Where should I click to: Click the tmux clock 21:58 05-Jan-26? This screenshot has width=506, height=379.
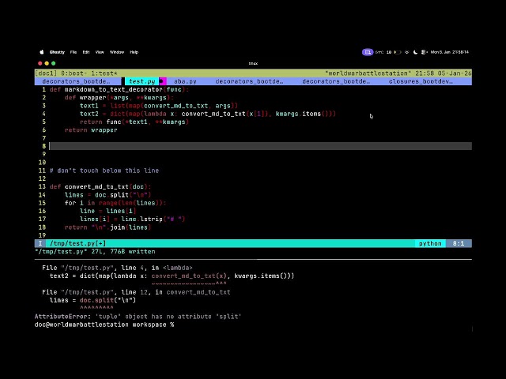[x=443, y=73]
